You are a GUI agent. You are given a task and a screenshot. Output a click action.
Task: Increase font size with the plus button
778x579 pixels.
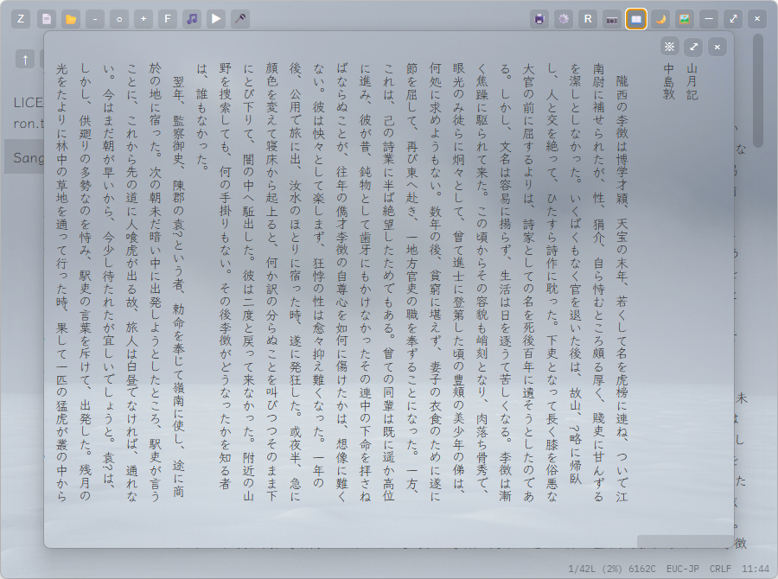coord(143,19)
